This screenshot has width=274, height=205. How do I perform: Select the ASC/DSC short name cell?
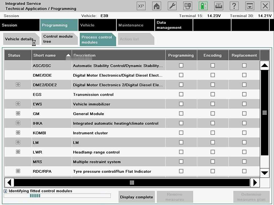pyautogui.click(x=52, y=65)
